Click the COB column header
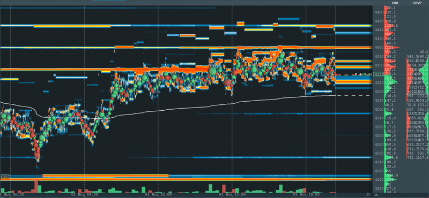429x198 pixels. 395,3
